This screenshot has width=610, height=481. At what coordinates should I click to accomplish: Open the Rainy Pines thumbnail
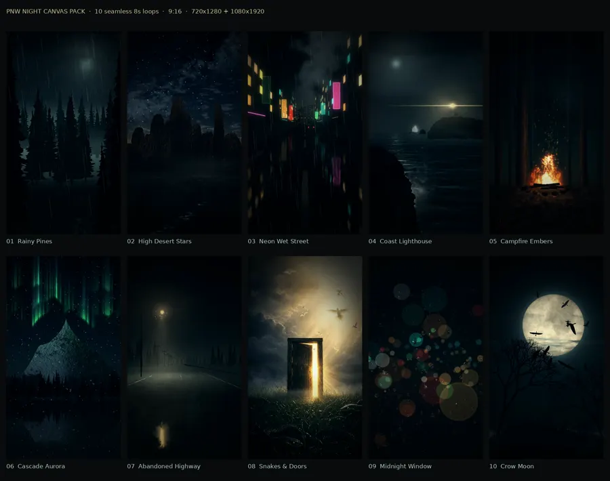[64, 133]
